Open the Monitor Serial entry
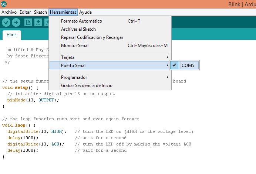 click(110, 46)
